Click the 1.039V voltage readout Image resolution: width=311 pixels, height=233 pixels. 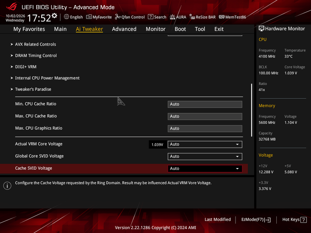click(x=157, y=145)
